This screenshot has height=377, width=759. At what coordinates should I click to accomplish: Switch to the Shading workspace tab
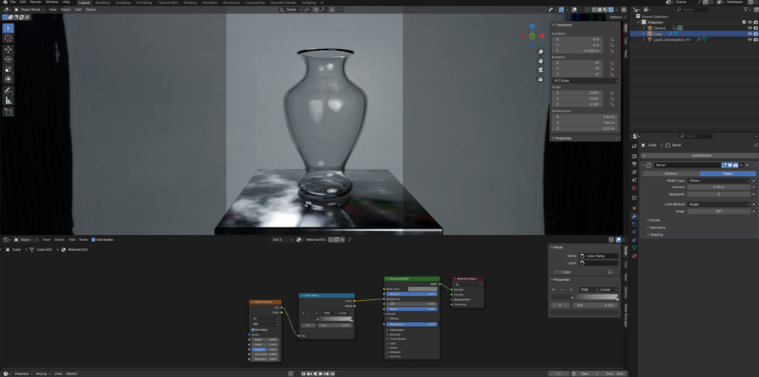(x=190, y=2)
